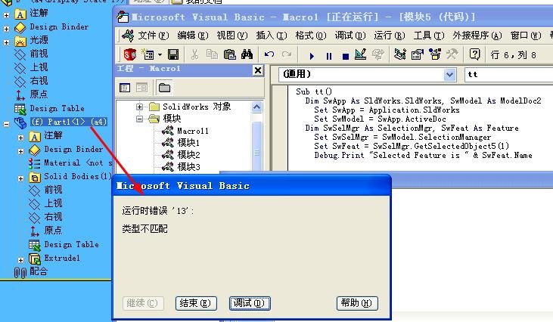
Task: Click the Paste clipboard icon
Action: point(229,54)
